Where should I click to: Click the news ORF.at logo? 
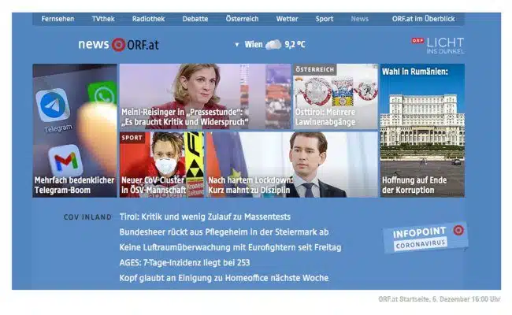tap(118, 44)
